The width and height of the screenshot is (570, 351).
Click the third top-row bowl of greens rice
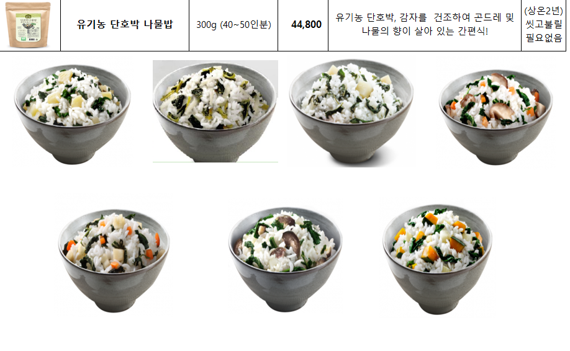[x=351, y=112]
